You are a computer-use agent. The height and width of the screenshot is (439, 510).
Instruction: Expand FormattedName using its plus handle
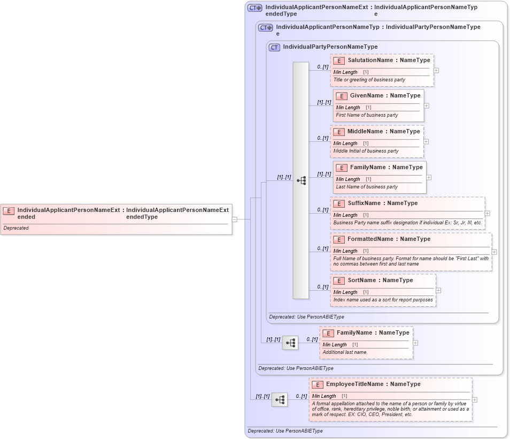coord(493,252)
